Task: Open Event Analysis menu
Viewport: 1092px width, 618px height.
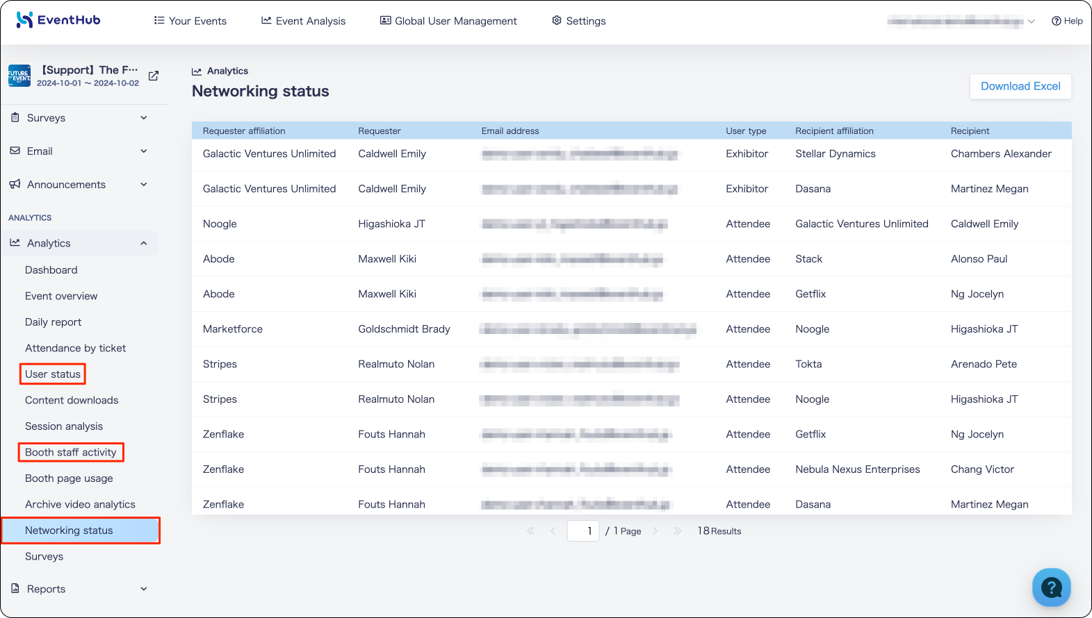Action: (x=303, y=21)
